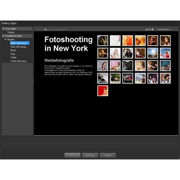Image resolution: width=180 pixels, height=180 pixels.
Task: Open the woman before purple curtain thumbnail
Action: coord(153,78)
